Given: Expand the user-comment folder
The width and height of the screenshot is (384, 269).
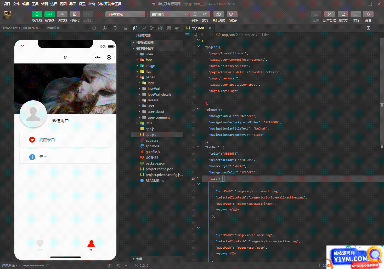Looking at the screenshot, I should click(x=157, y=117).
